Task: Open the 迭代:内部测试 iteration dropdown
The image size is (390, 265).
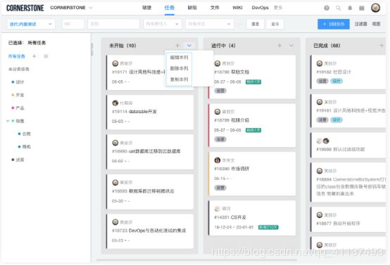Action: [x=31, y=24]
